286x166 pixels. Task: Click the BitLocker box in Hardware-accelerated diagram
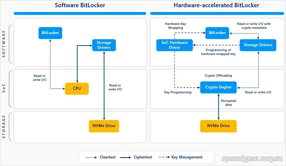point(217,33)
